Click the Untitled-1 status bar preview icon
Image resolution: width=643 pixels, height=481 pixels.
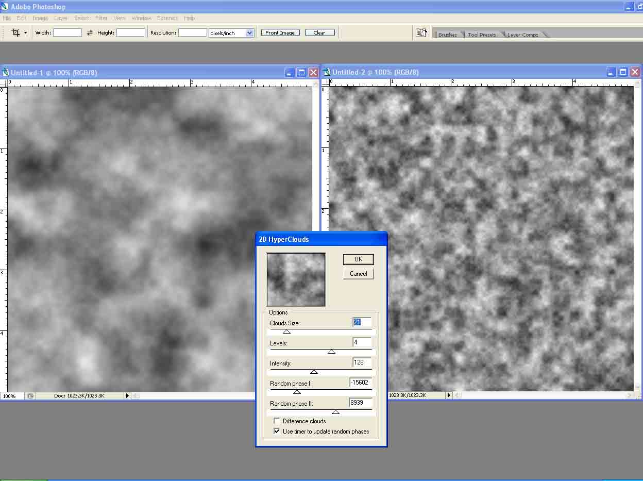pyautogui.click(x=30, y=396)
